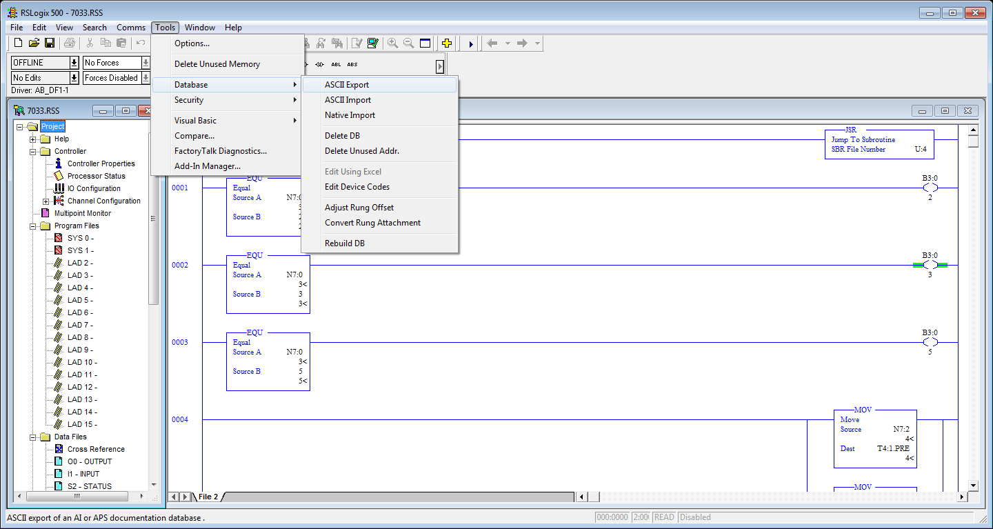Select Delete Unused Memory menu item
993x529 pixels.
pos(228,64)
